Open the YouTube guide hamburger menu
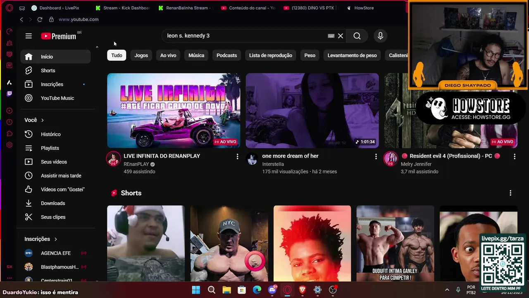Viewport: 529px width, 298px height. click(x=29, y=36)
